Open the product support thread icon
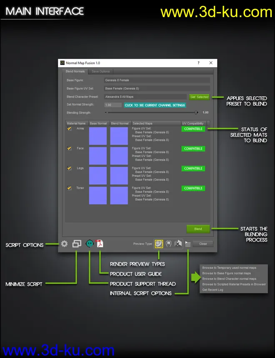The height and width of the screenshot is (358, 275). (89, 244)
